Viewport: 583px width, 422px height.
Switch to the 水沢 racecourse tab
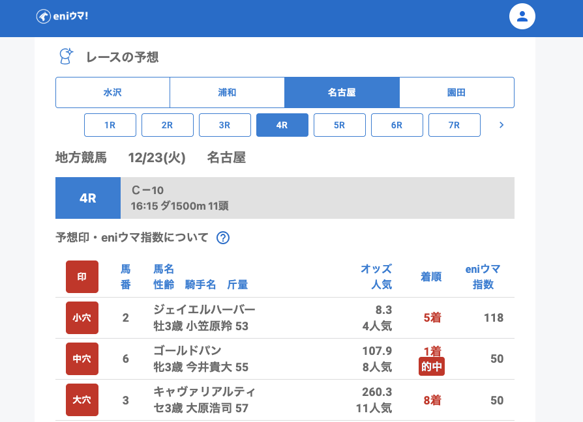point(113,92)
